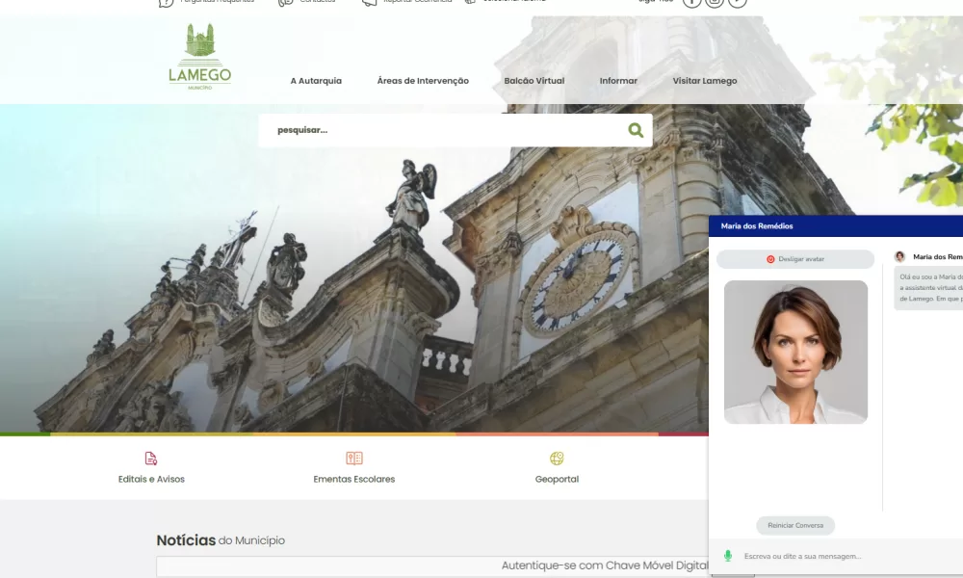Open the Informar menu
Screen dimensions: 963x578
pyautogui.click(x=618, y=81)
